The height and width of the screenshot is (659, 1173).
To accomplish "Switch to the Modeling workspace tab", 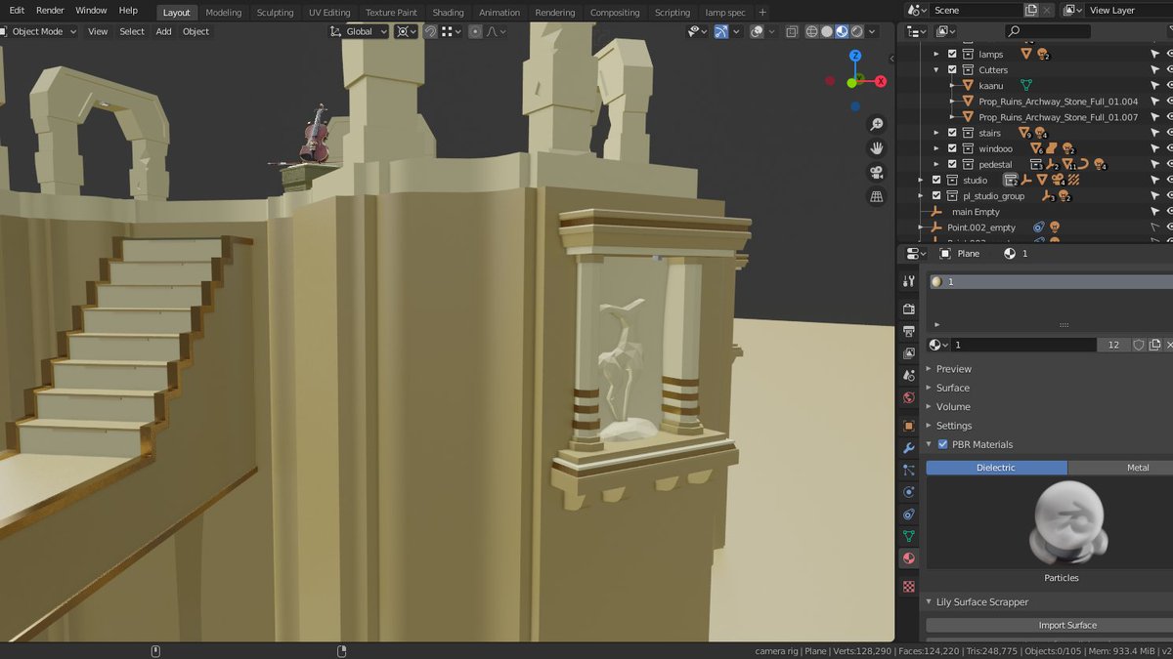I will 224,13.
